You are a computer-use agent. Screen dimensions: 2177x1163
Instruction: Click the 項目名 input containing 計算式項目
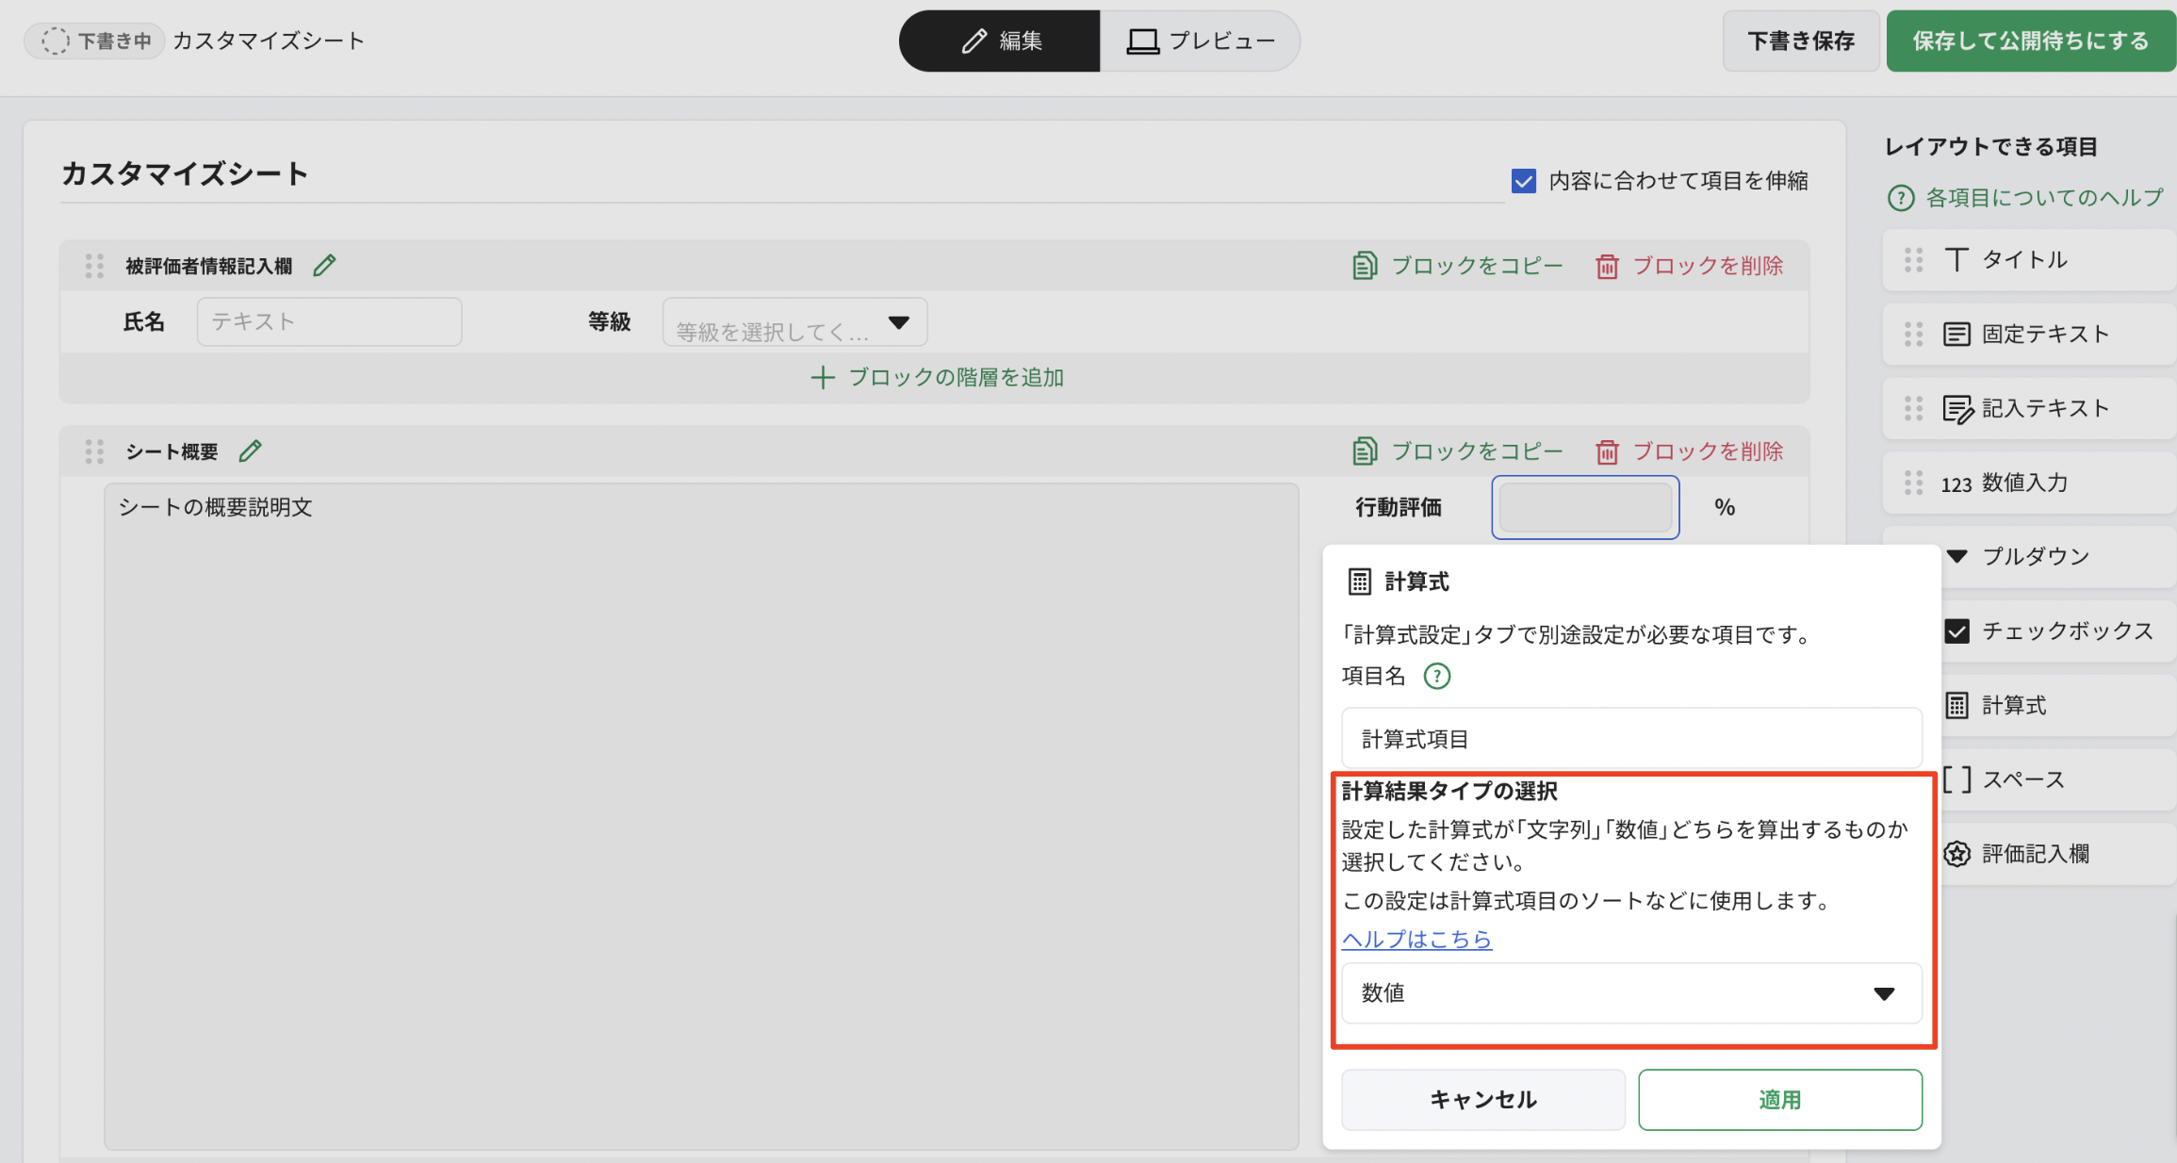(x=1631, y=739)
